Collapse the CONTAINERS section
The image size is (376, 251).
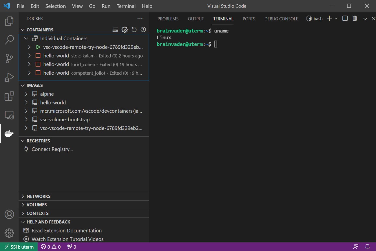point(23,30)
